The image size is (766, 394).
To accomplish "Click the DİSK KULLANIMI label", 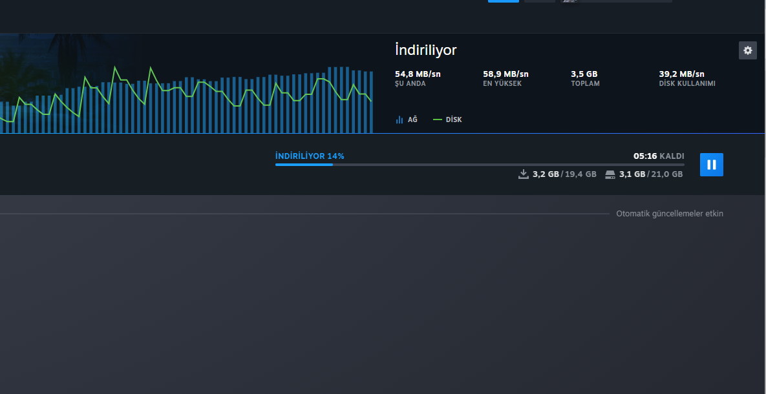I will pyautogui.click(x=687, y=83).
